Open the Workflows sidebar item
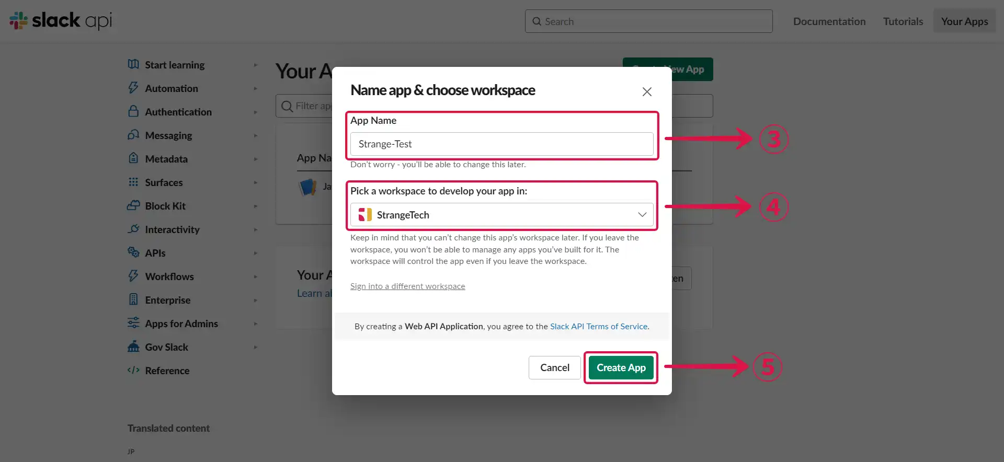 [x=169, y=276]
